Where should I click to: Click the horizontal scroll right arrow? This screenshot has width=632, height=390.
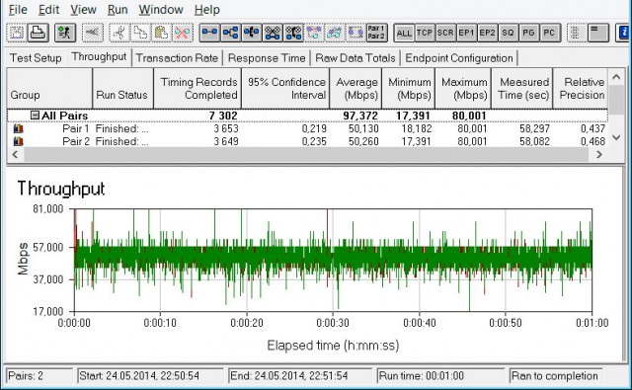coord(599,155)
